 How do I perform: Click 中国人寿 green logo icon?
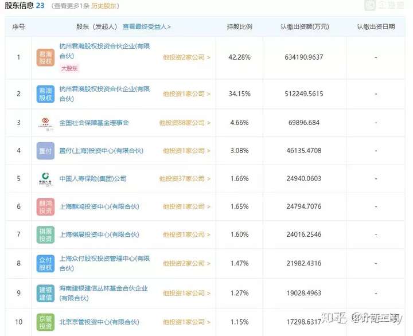click(45, 179)
